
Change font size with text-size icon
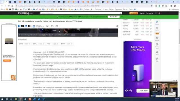pyautogui.click(x=117, y=26)
